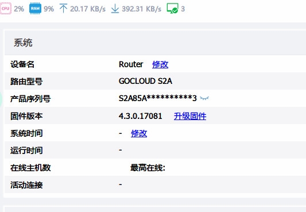306x212 pixels.
Task: Click the download speed arrow icon
Action: point(115,9)
